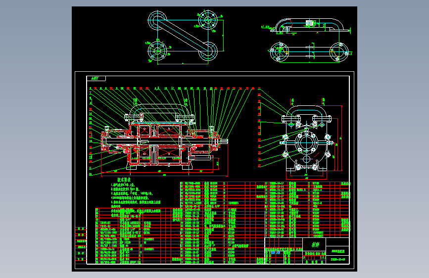429x278 pixels.
Task: Select the arched connecting pipe atop the pump section view
Action: 160,112
